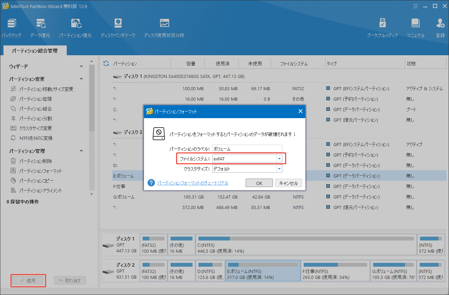The image size is (449, 295).
Task: Select the E:ボリューム row in list
Action: click(279, 176)
